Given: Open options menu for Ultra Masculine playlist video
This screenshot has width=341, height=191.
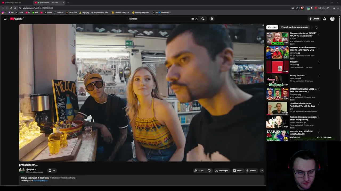Looking at the screenshot, I should point(319,104).
